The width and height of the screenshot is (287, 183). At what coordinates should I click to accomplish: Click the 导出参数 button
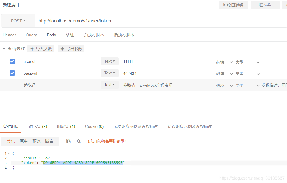pos(71,49)
